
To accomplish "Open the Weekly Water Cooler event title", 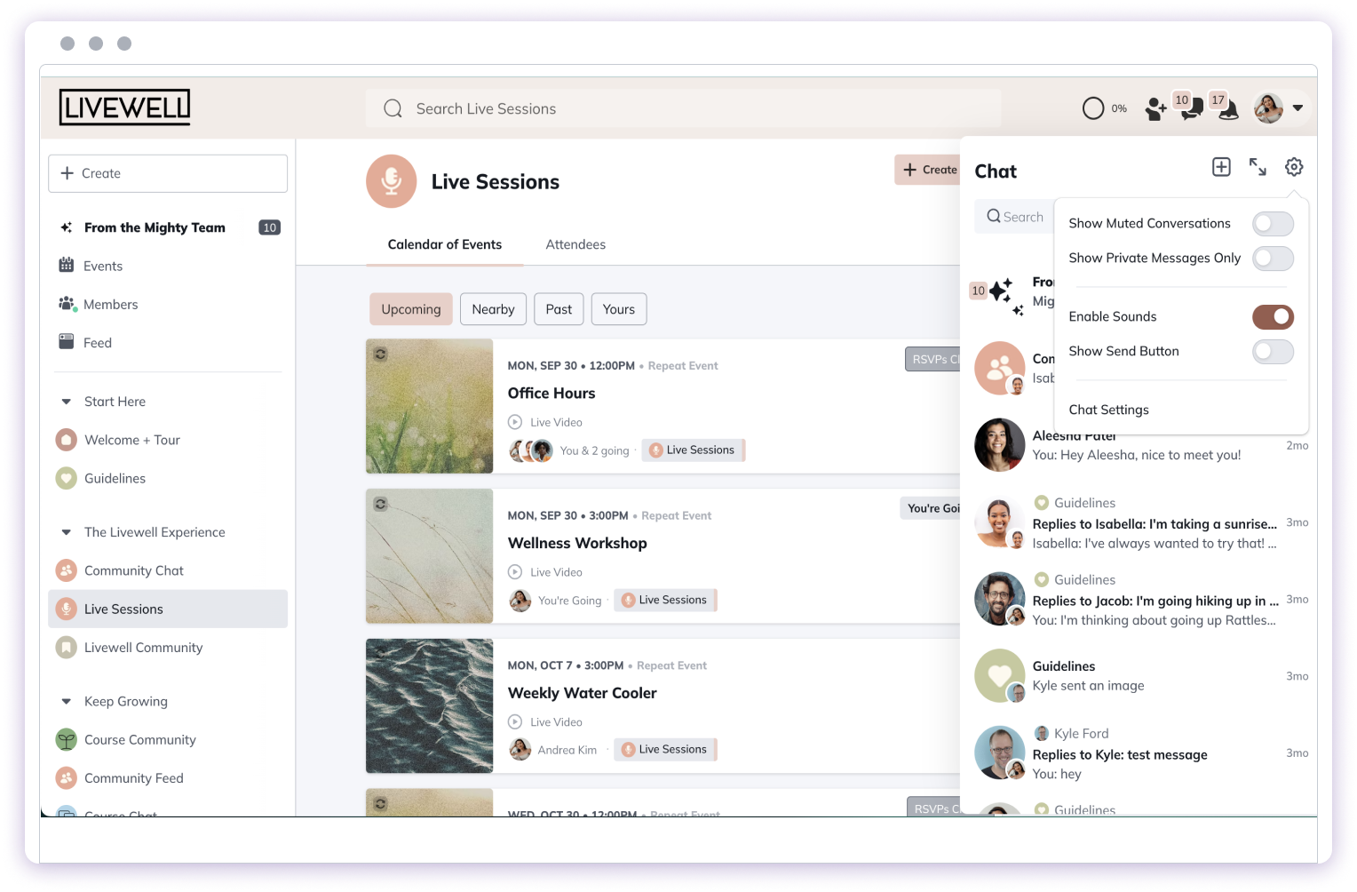I will tap(582, 693).
